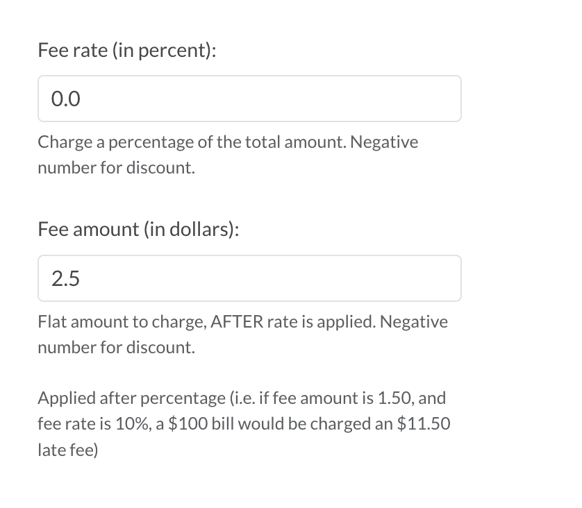Click the Fee rate input field

coord(249,99)
